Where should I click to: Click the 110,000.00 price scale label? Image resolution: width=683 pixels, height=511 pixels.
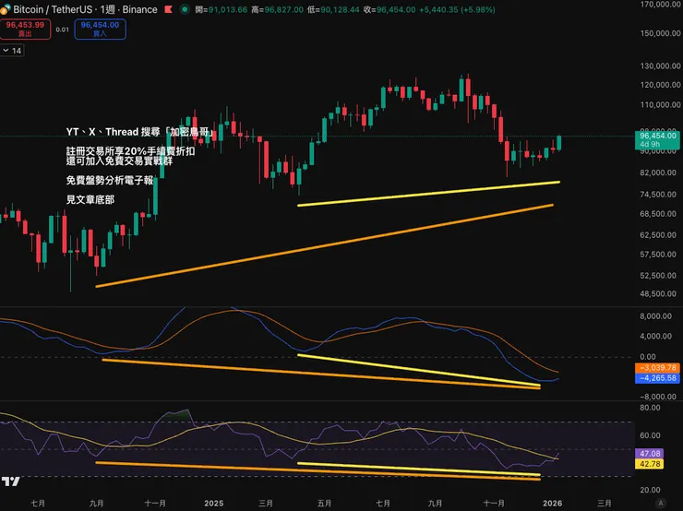click(660, 104)
